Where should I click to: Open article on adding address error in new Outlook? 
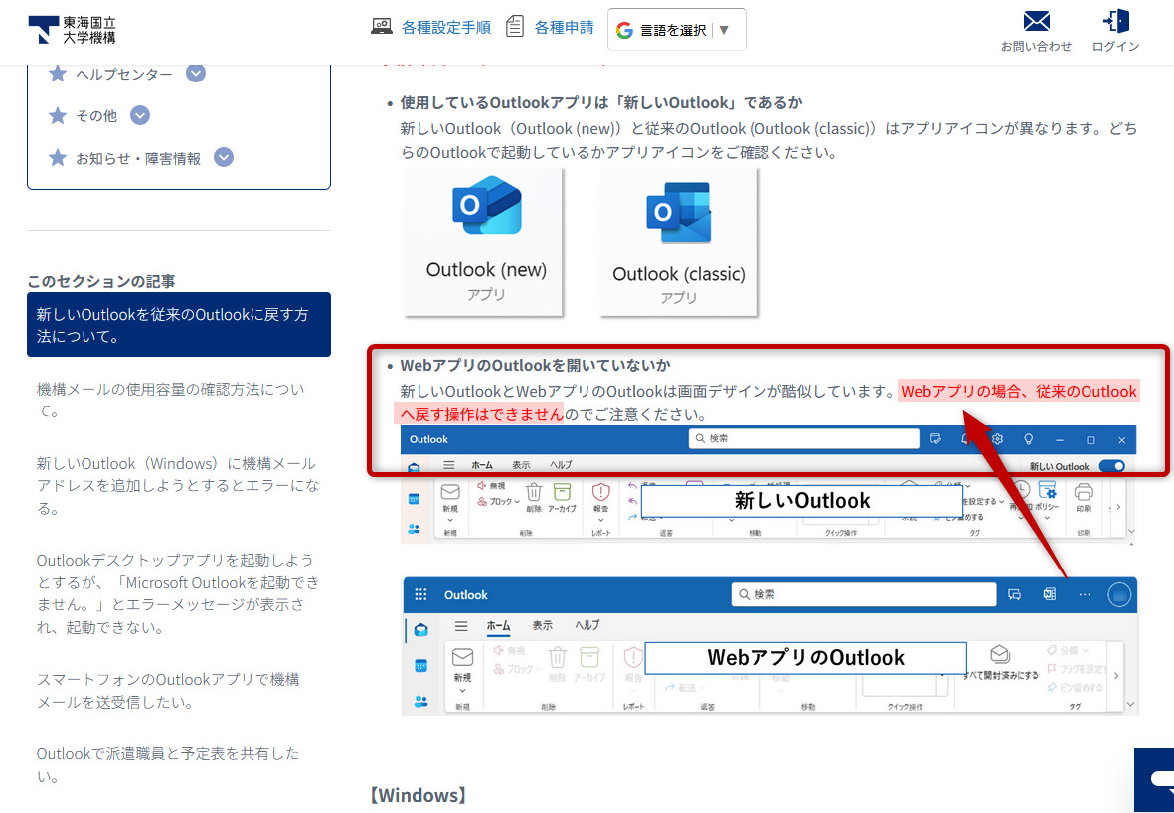177,486
